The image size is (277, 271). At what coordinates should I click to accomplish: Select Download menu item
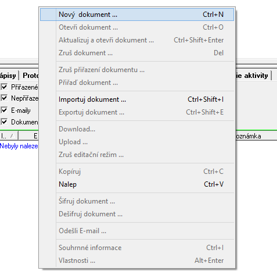pyautogui.click(x=137, y=129)
